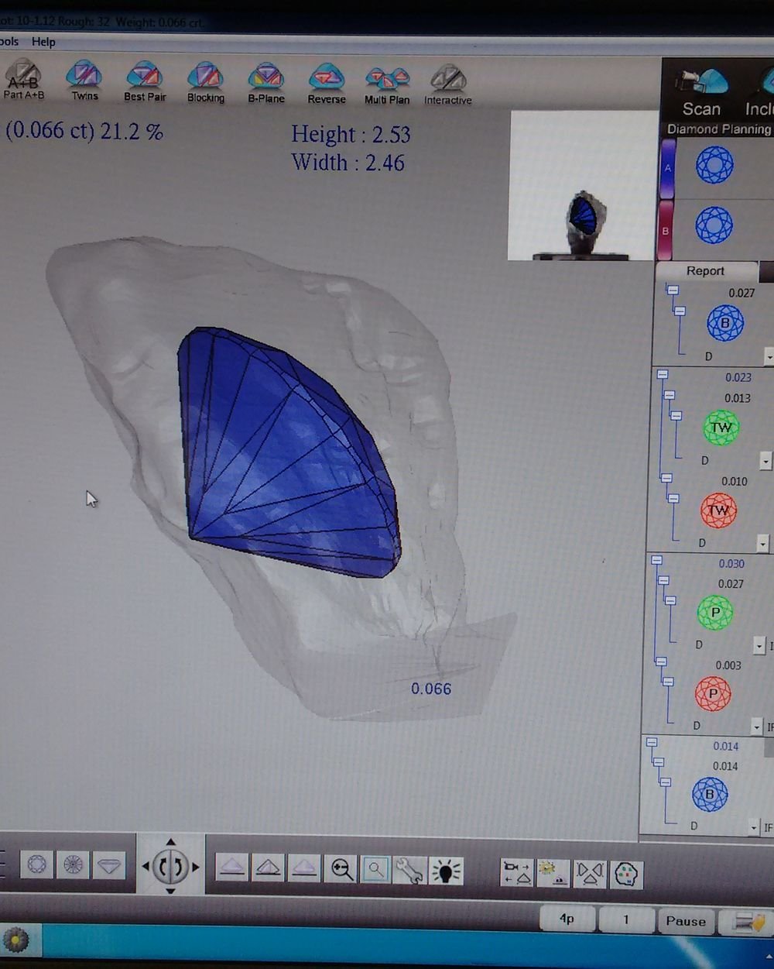Collapse the 0.023 twins group node
The width and height of the screenshot is (774, 969).
pyautogui.click(x=663, y=375)
